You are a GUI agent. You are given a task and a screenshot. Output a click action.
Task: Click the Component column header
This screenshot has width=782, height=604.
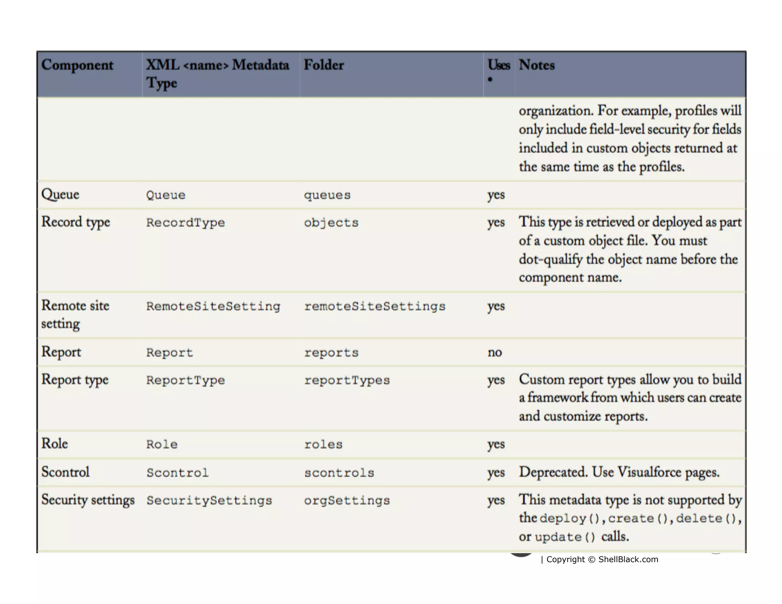(77, 65)
